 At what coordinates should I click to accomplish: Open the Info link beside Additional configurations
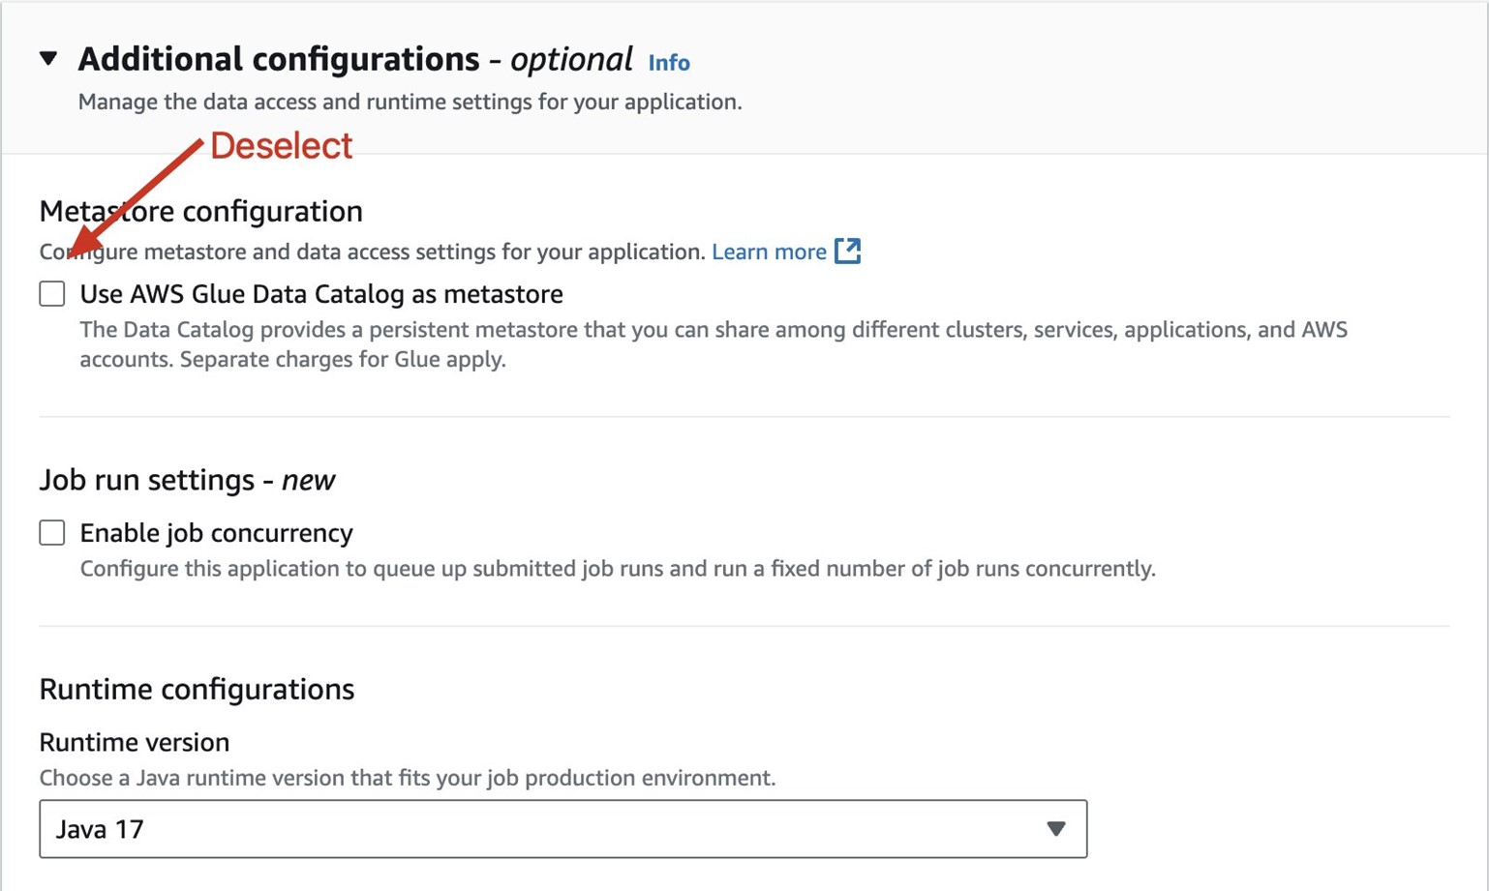(x=668, y=63)
